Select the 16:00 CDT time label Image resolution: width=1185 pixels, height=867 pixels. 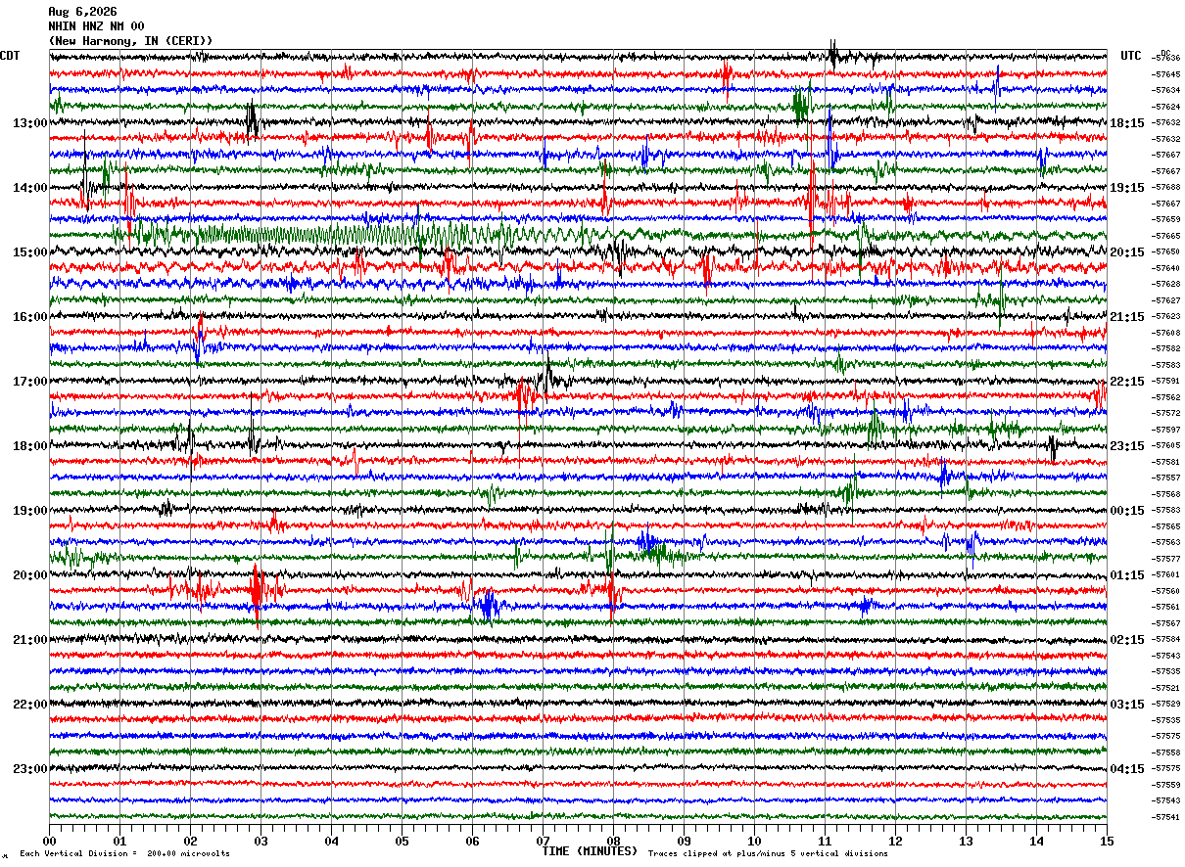(30, 317)
